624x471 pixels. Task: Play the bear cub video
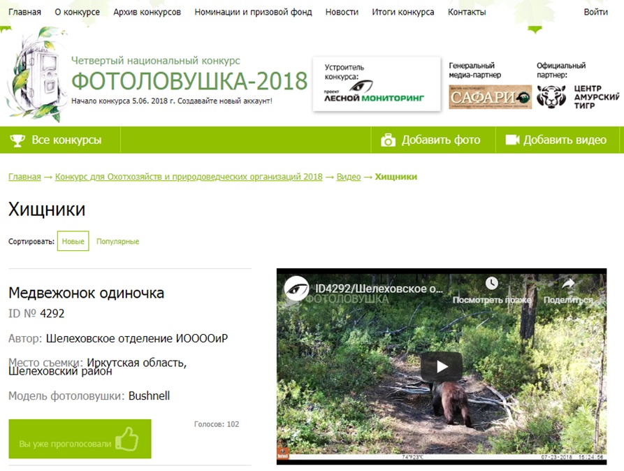coord(442,366)
